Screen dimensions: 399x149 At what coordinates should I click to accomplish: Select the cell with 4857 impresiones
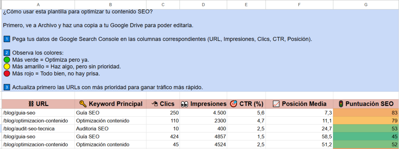(203, 137)
